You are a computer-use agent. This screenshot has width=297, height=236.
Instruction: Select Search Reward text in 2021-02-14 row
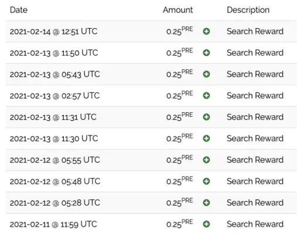point(255,32)
